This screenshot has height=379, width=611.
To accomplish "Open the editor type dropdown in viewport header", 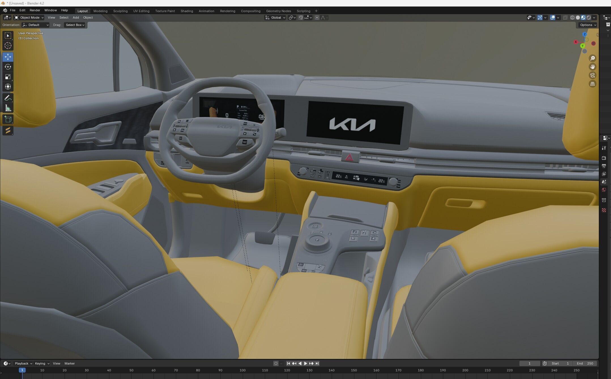I will pyautogui.click(x=7, y=18).
